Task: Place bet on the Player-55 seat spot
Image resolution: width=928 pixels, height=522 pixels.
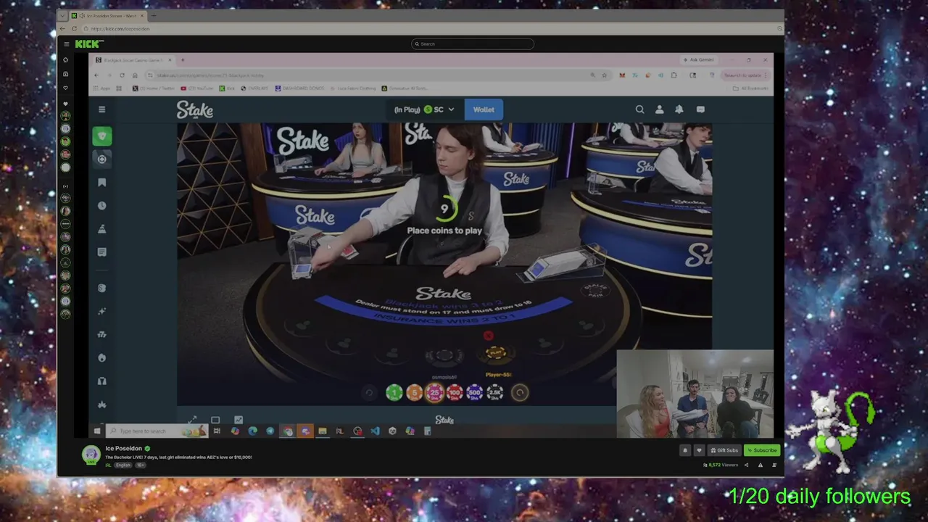Action: click(x=497, y=355)
